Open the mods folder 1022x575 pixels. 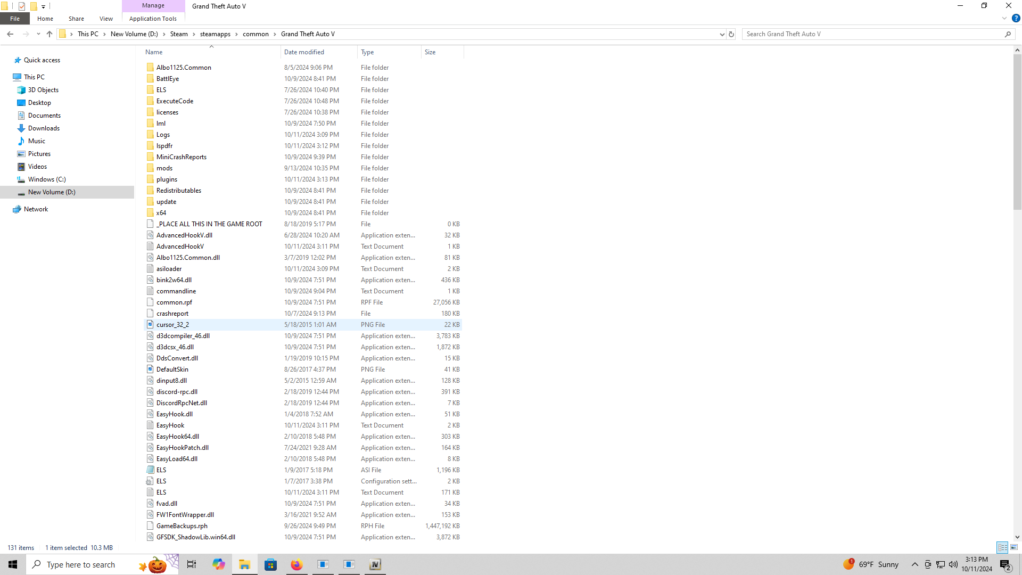point(164,168)
